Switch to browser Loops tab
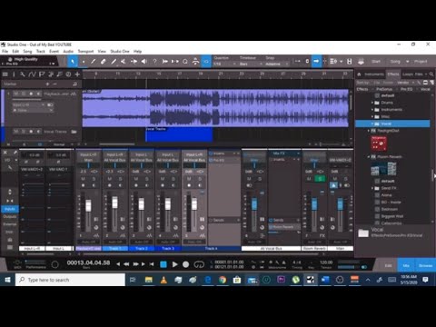Viewport: 436px width, 327px height. [x=408, y=74]
